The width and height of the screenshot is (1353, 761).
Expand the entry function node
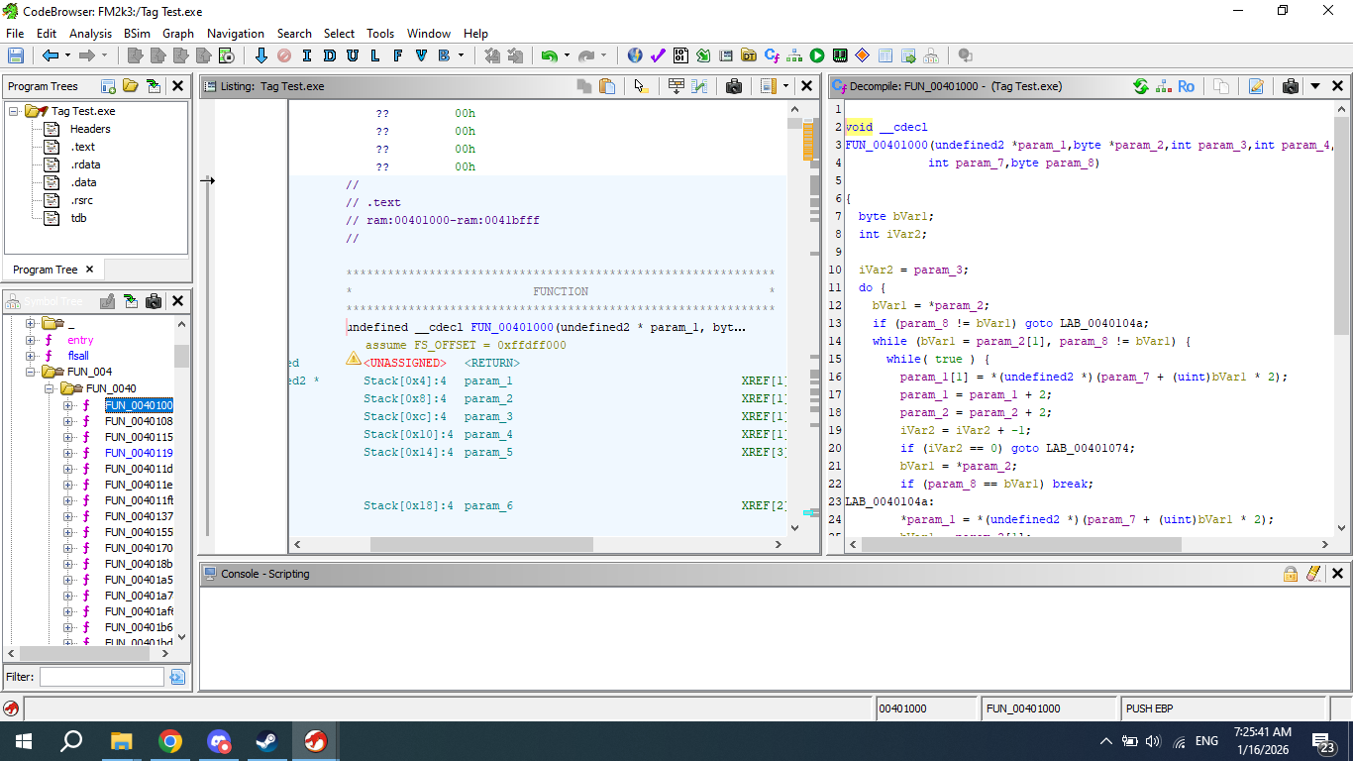tap(31, 340)
